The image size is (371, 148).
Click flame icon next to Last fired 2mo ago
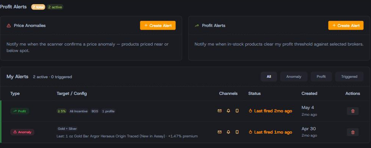[250, 111]
